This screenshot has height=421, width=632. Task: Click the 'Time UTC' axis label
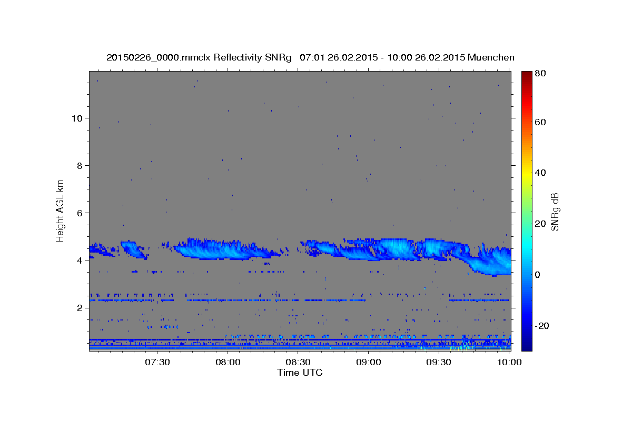(300, 373)
